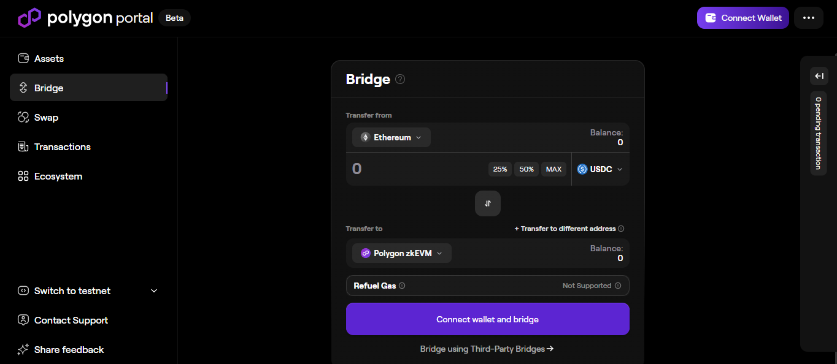837x364 pixels.
Task: Swap transfer direction with the arrows button
Action: pos(488,203)
